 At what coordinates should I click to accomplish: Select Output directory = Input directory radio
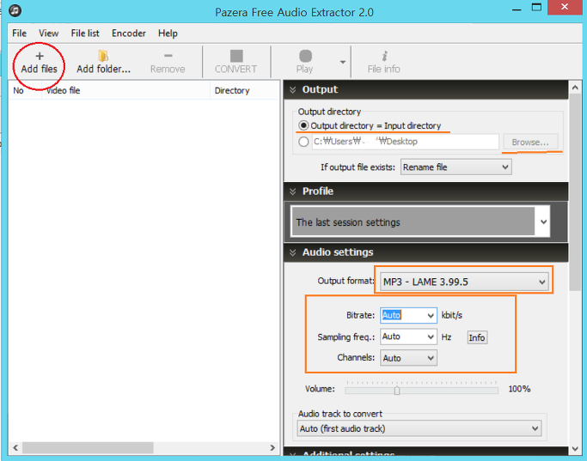pos(303,125)
